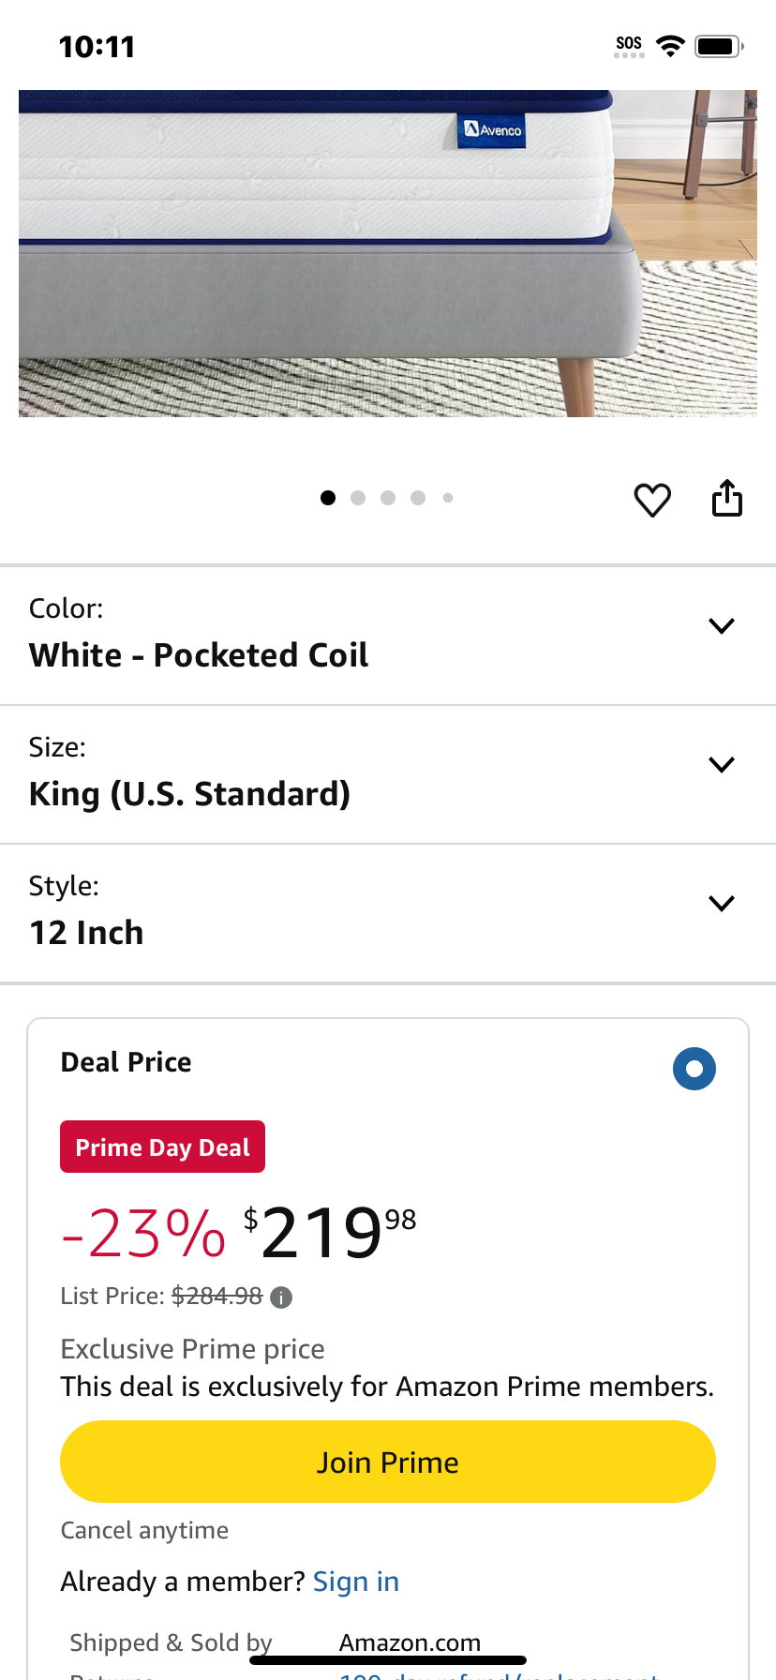Tap the Prime Day Deal badge
The image size is (776, 1680).
click(x=163, y=1147)
